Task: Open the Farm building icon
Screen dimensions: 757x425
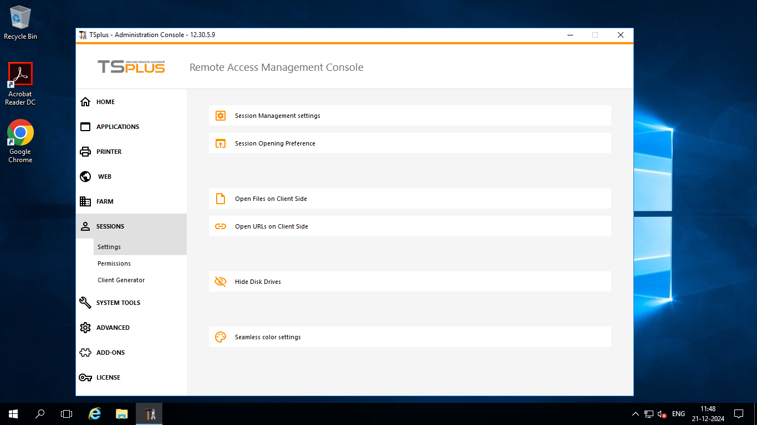Action: 85,201
